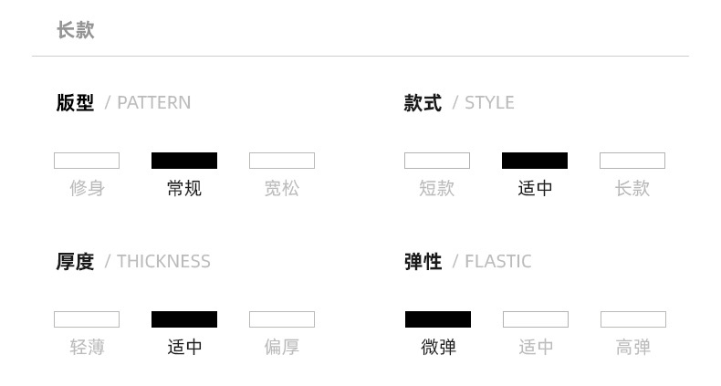The image size is (721, 386).
Task: Click the 厚度 THICKNESS section title
Action: (133, 262)
